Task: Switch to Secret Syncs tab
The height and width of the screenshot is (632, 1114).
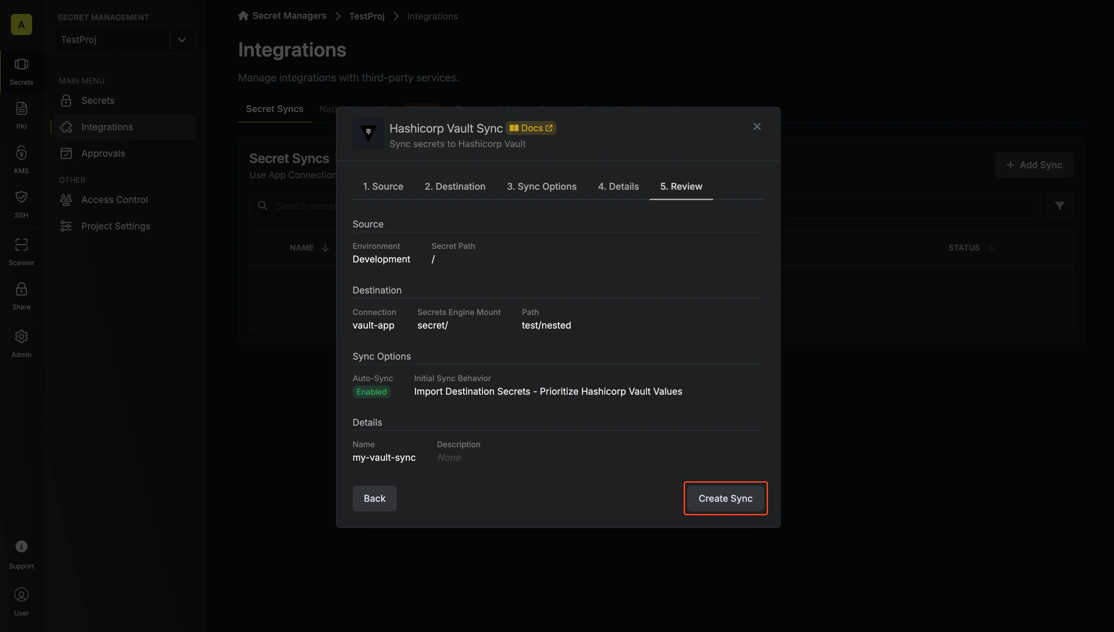Action: (275, 109)
